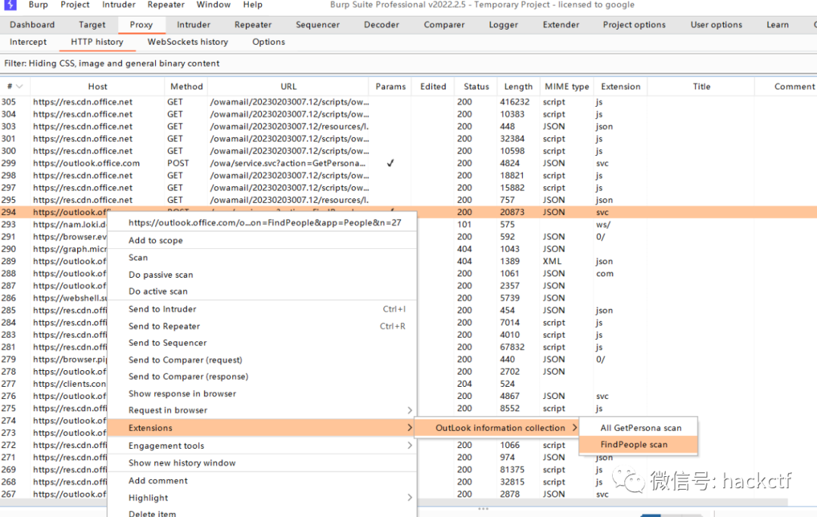Sort table by Title column header
817x517 pixels.
(x=701, y=86)
